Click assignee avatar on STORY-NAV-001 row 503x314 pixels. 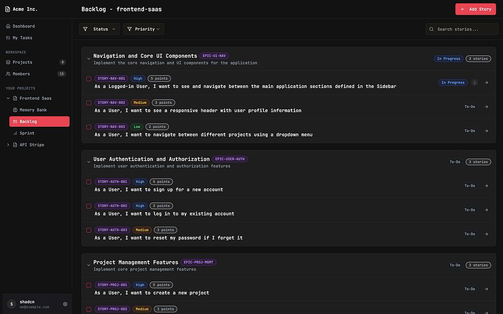tap(475, 83)
